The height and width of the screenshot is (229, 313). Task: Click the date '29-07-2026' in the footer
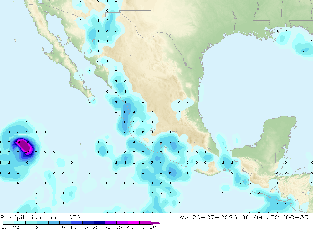(215, 217)
